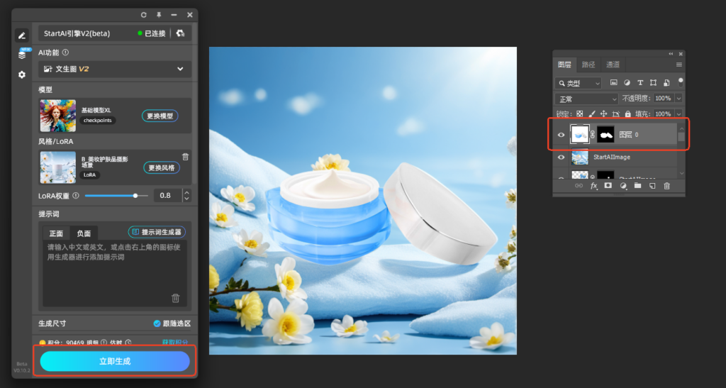Switch to the 路径 tab
Viewport: 726px width, 388px height.
pyautogui.click(x=588, y=65)
